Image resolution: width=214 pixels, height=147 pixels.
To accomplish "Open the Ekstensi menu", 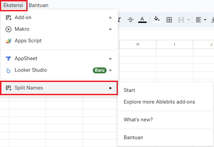I will tap(13, 5).
